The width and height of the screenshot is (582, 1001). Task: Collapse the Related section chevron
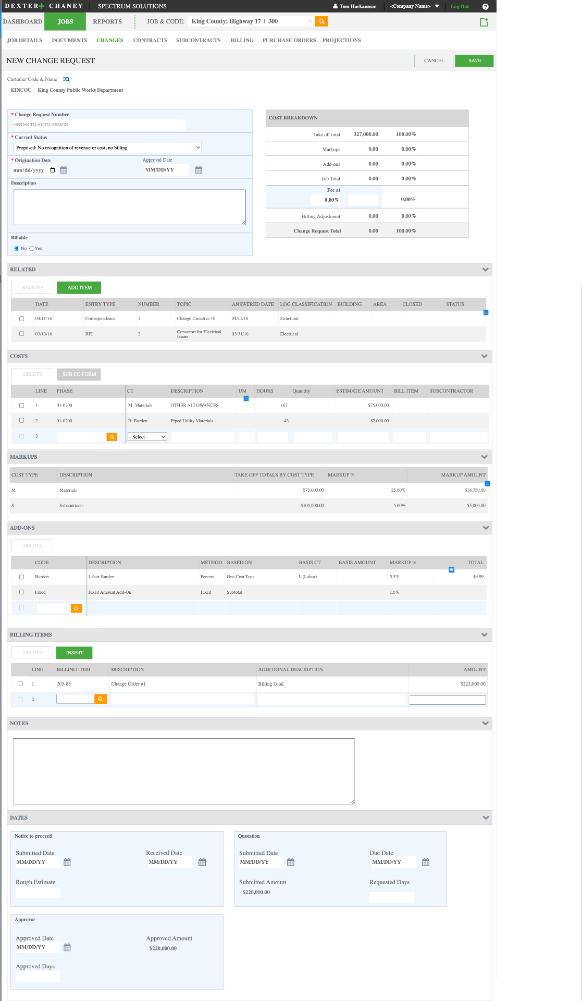(485, 270)
